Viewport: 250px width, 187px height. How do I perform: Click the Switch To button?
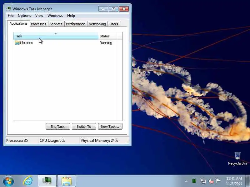pyautogui.click(x=84, y=127)
